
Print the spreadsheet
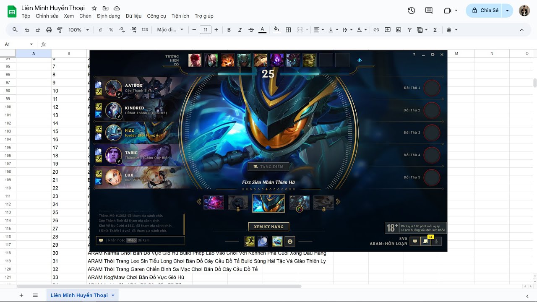coord(49,30)
